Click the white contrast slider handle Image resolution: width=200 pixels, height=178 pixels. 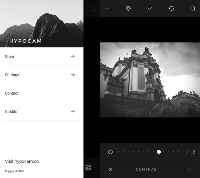[x=159, y=152]
